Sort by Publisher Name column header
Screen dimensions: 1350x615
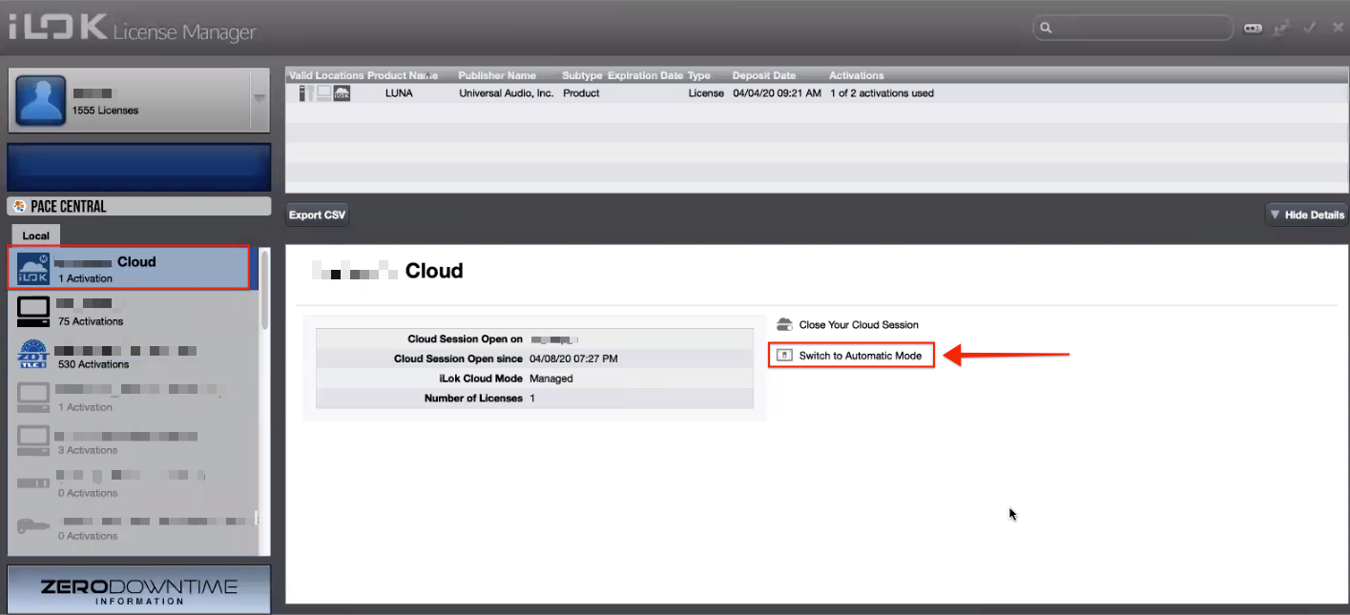point(496,75)
